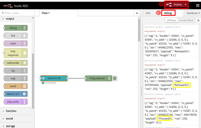Open the Deploy dropdown arrow
Image resolution: width=201 pixels, height=128 pixels.
click(186, 5)
